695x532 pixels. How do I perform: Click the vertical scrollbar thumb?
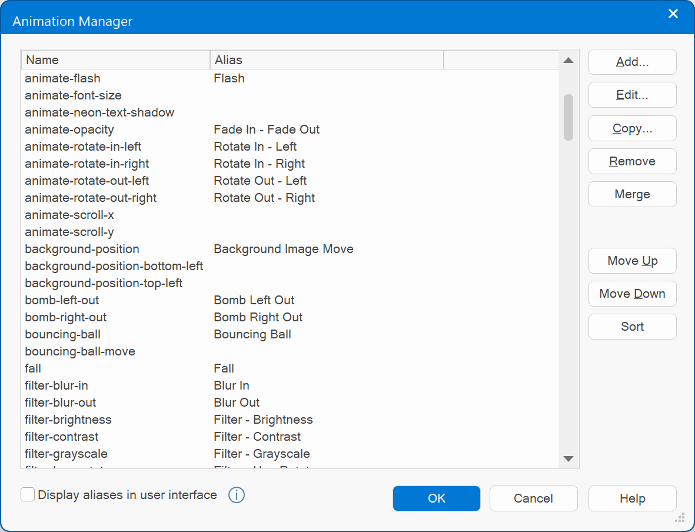568,117
